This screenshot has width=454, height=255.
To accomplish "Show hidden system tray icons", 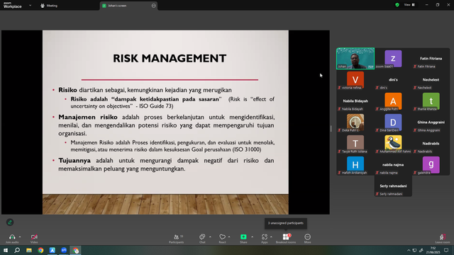I will pos(409,250).
